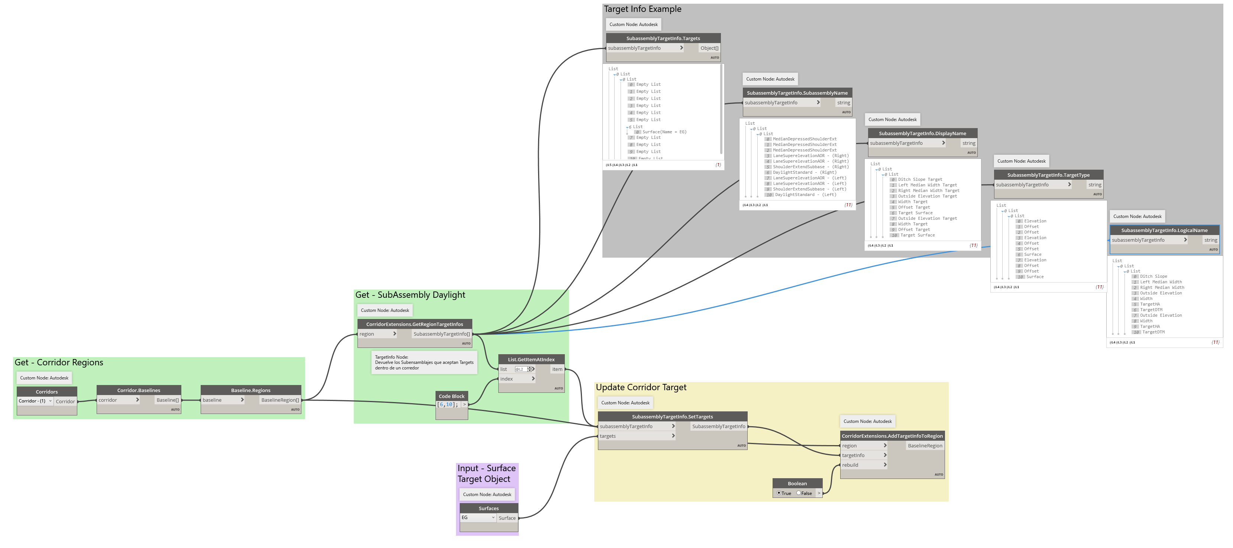Click input chevron on DisplayName node
The width and height of the screenshot is (1233, 548).
click(x=944, y=143)
